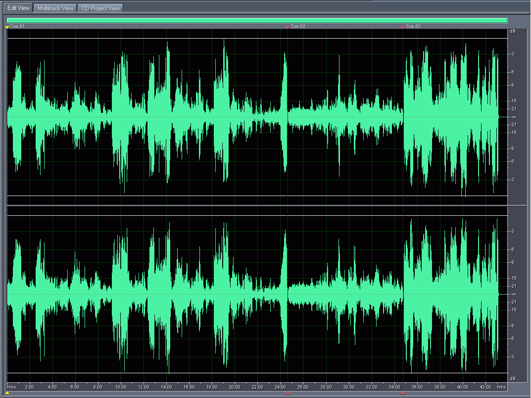Click the dB label atop the amplitude ruler
531x398 pixels.
click(513, 32)
